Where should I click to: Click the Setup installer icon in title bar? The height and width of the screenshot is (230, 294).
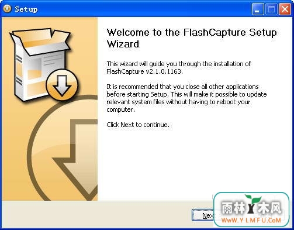(x=8, y=9)
